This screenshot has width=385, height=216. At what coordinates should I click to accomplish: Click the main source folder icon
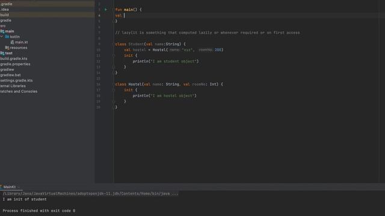click(x=2, y=31)
